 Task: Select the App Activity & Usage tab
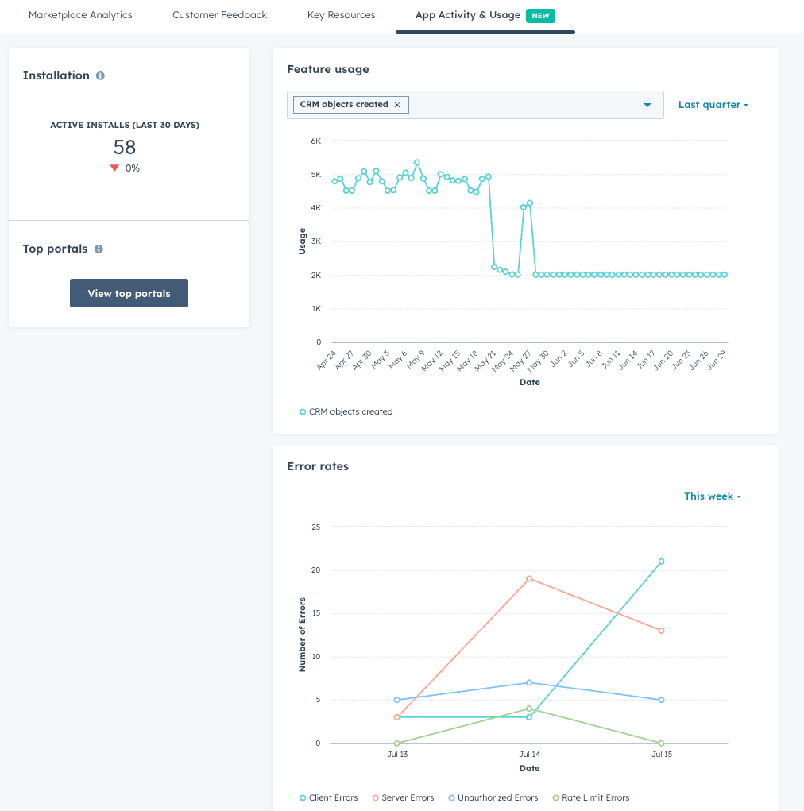coord(468,15)
